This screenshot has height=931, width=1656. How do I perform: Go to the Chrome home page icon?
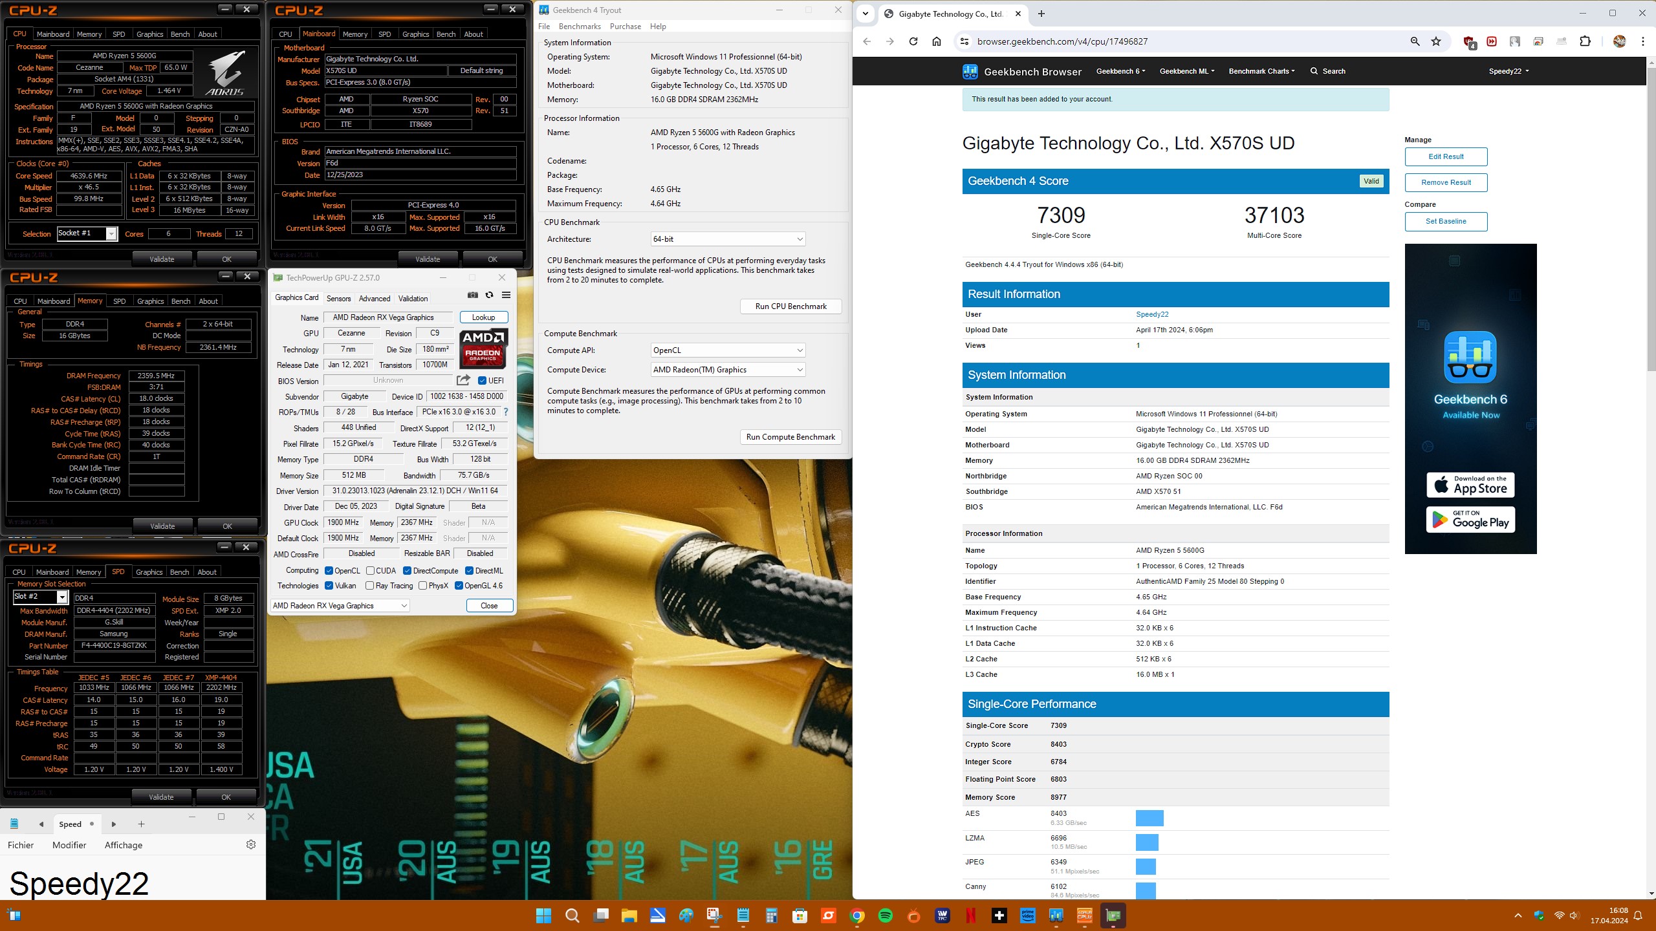pyautogui.click(x=937, y=41)
